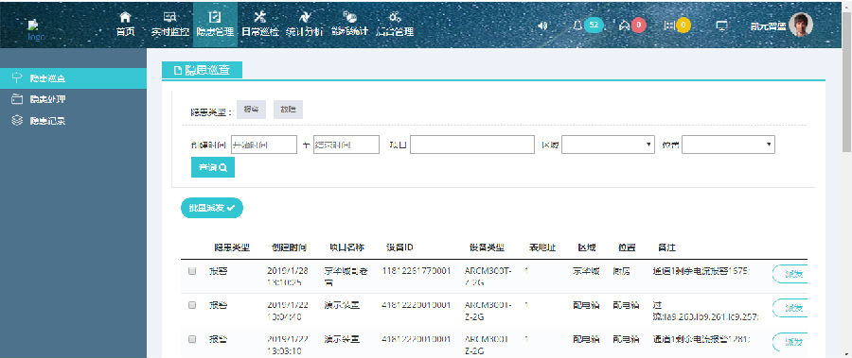The height and width of the screenshot is (358, 852).
Task: Click the 查询 search button
Action: click(x=213, y=167)
